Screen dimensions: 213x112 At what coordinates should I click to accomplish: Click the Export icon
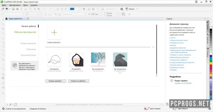62,9
